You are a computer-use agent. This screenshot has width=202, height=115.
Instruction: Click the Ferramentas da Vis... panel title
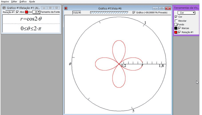(x=186, y=8)
